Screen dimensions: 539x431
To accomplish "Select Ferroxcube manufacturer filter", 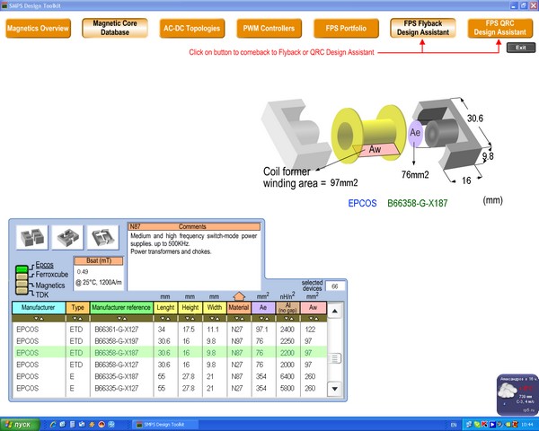I will pos(51,276).
